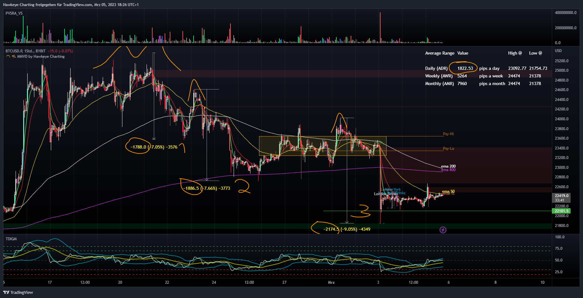Image resolution: width=583 pixels, height=298 pixels.
Task: Click the Daily ADR value 1822.53
Action: click(x=465, y=68)
